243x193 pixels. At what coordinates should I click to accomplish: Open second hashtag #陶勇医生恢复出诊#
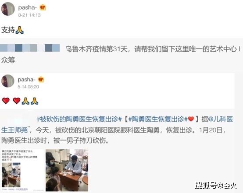point(158,119)
